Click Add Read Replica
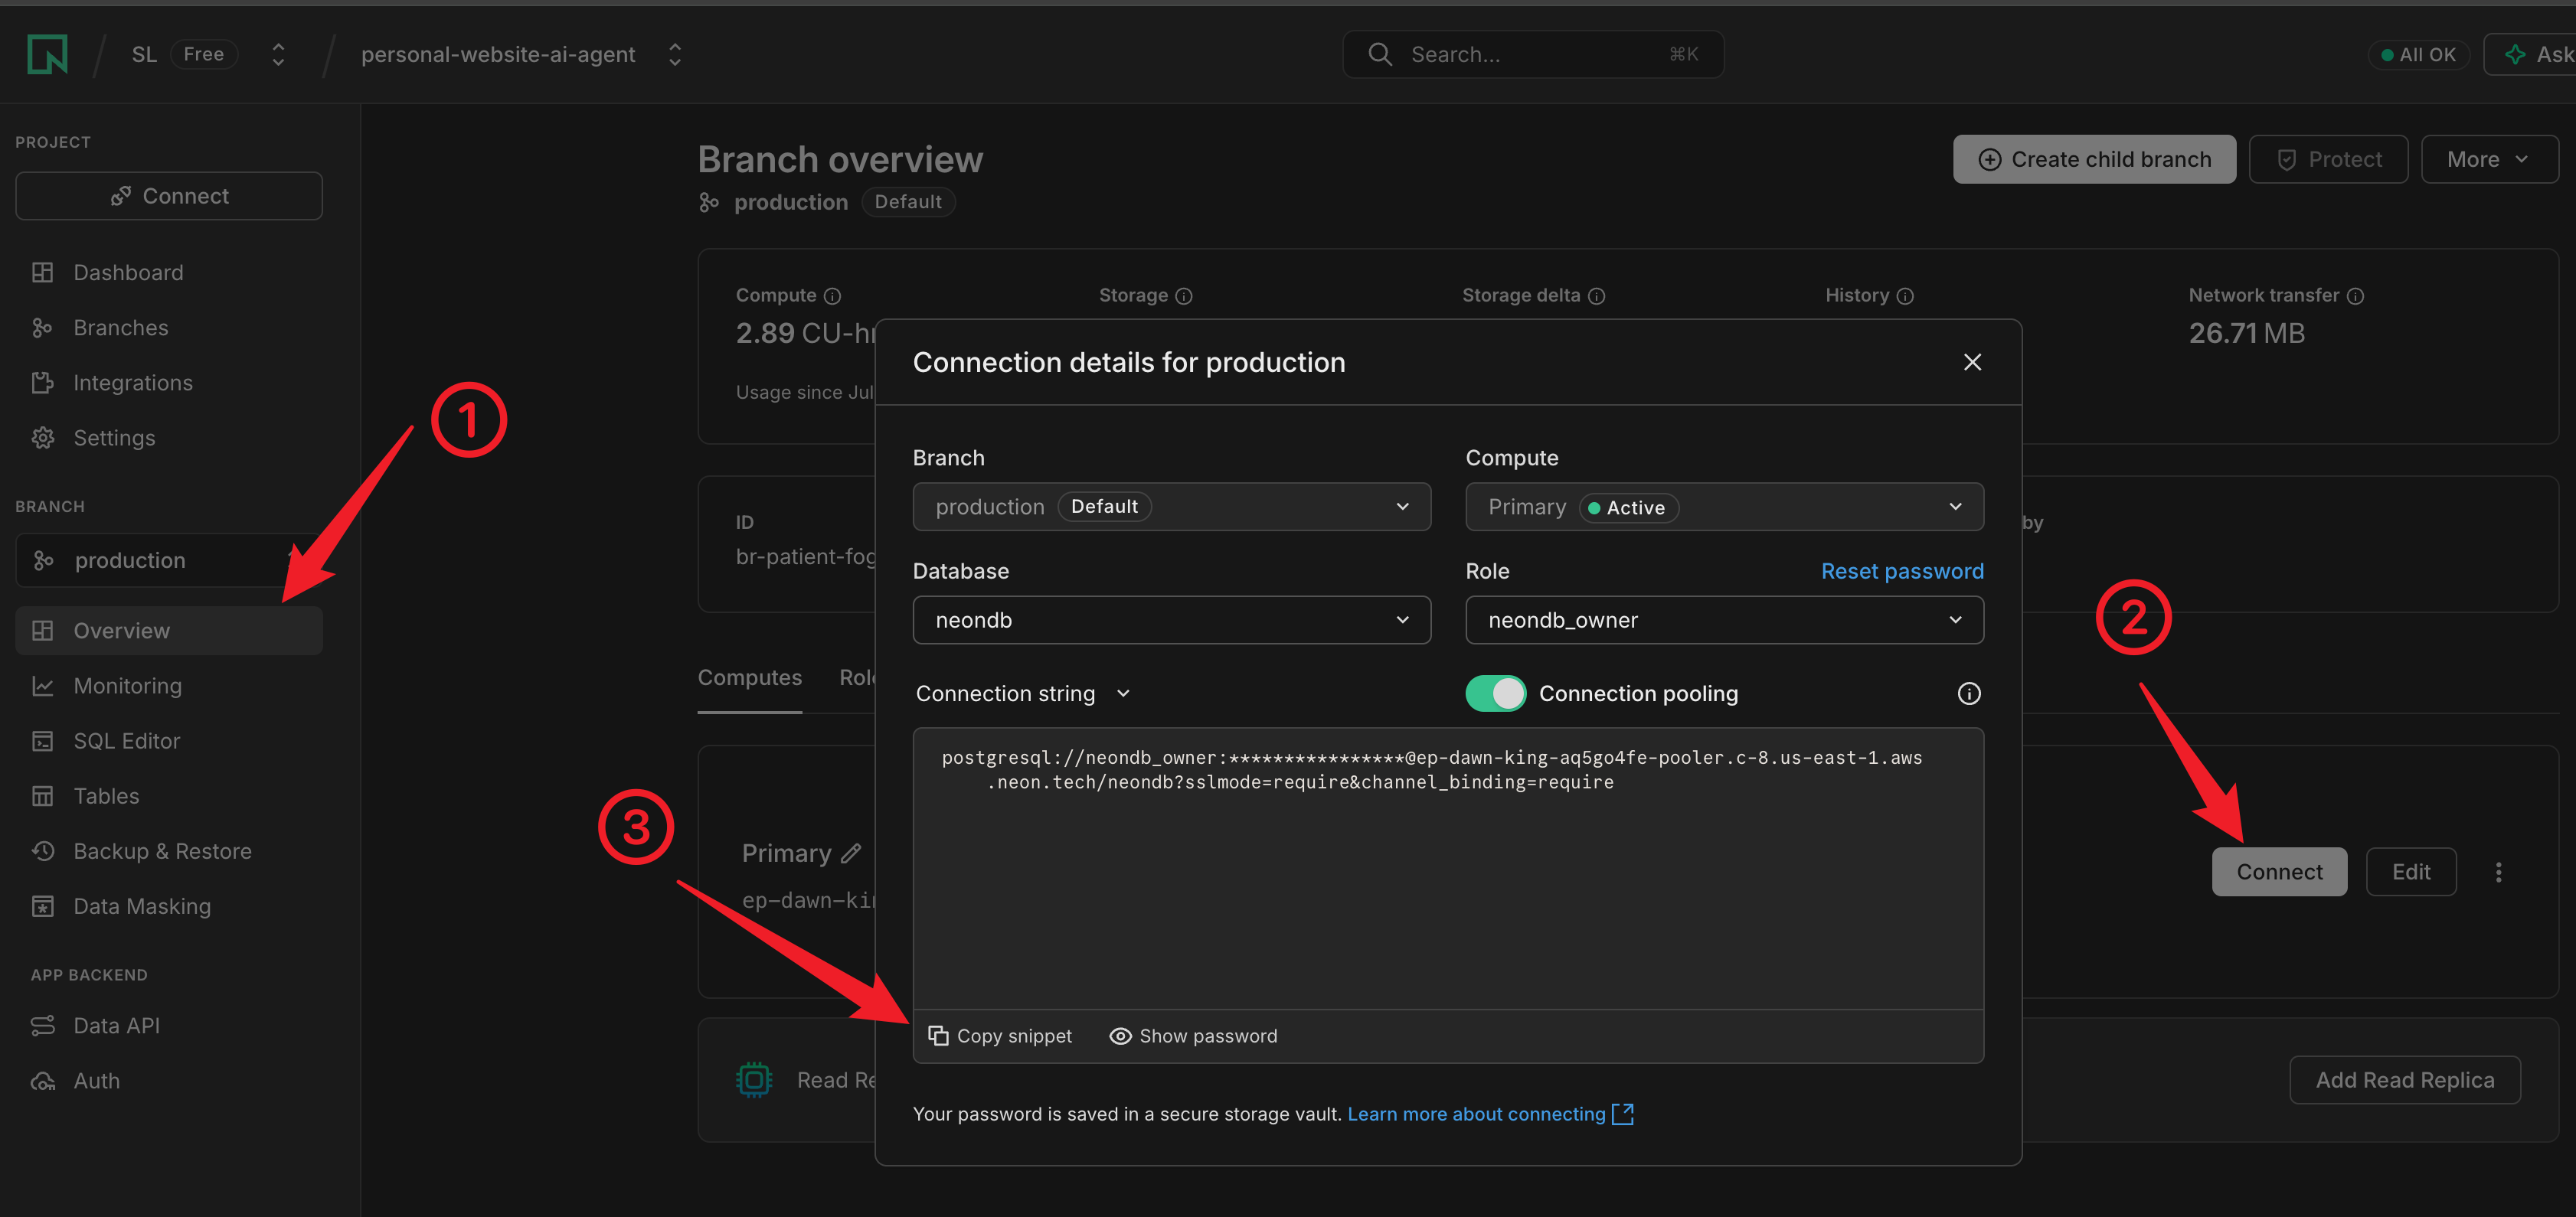This screenshot has width=2576, height=1217. click(x=2405, y=1079)
